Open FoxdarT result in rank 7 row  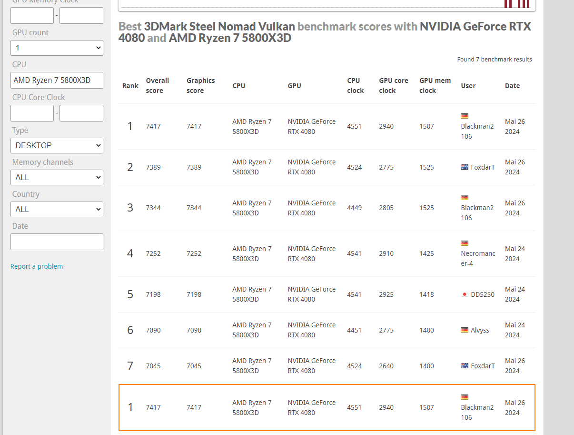[483, 366]
